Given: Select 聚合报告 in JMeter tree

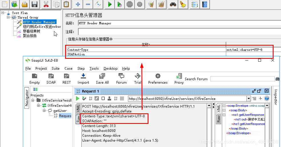Looking at the screenshot, I should pos(30,36).
